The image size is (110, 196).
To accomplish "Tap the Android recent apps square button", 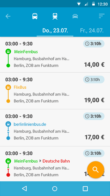I will (x=85, y=189).
